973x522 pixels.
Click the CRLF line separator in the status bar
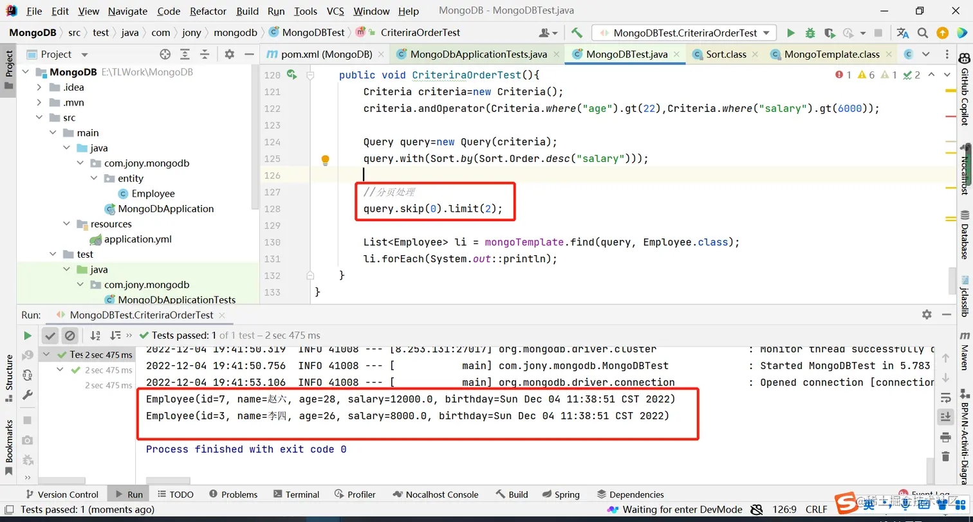[816, 510]
